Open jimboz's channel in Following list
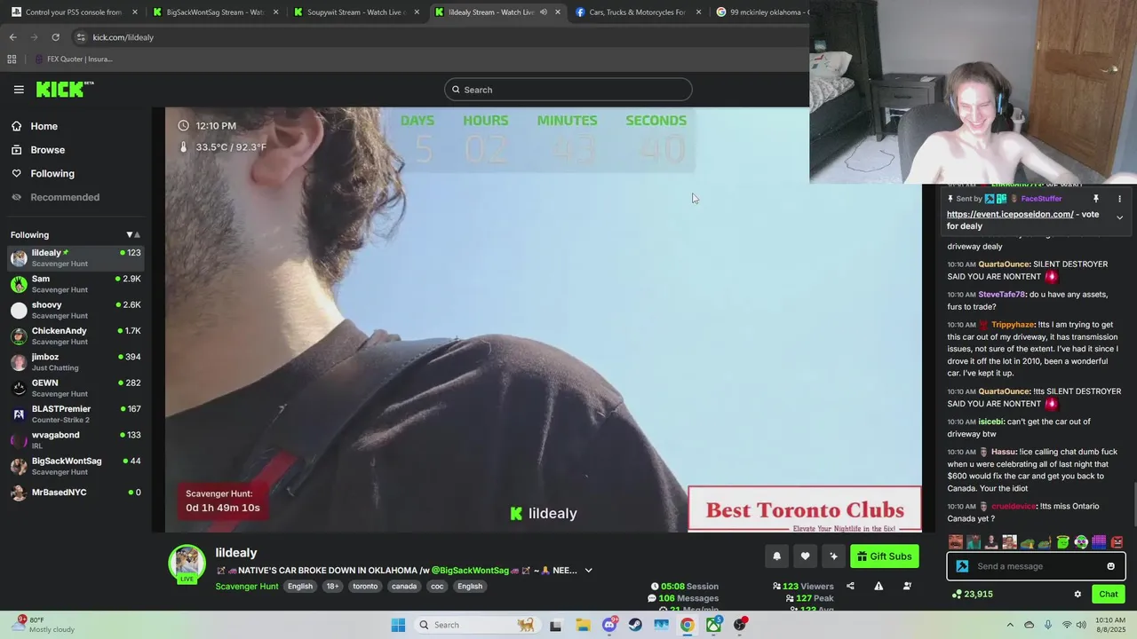1137x639 pixels. [x=76, y=362]
